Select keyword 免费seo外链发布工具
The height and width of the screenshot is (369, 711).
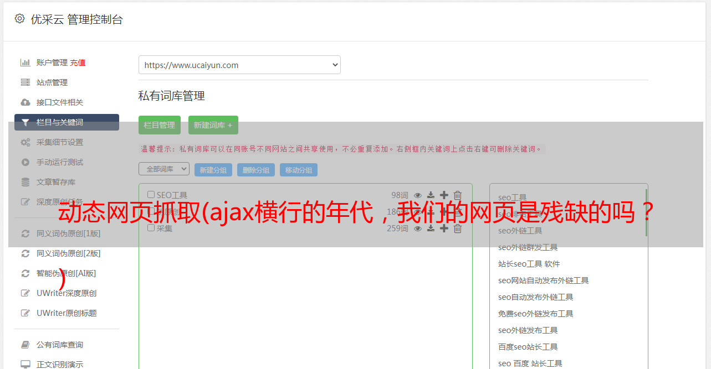(536, 314)
